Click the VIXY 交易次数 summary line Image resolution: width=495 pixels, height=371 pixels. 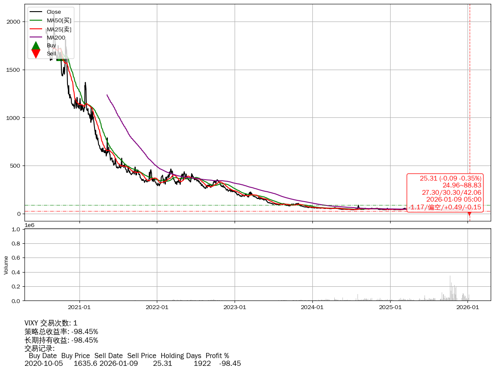pyautogui.click(x=51, y=323)
